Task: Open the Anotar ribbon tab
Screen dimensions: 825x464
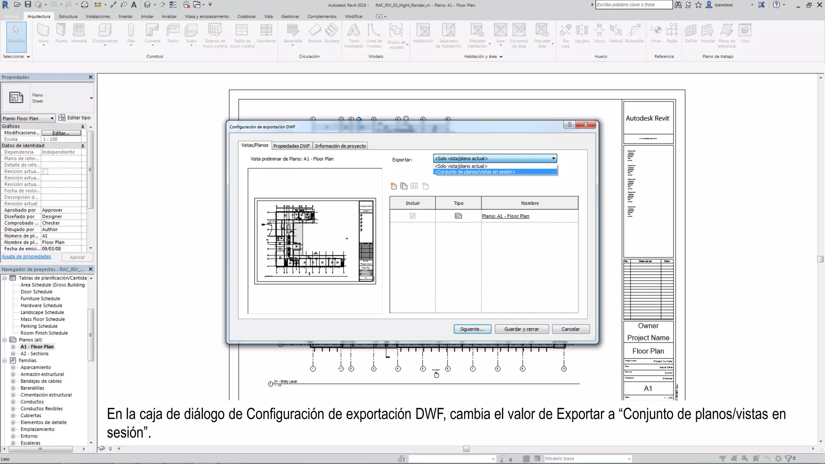Action: pos(147,17)
